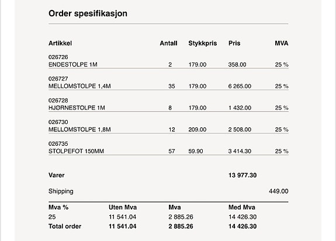336x241 pixels.
Task: Click the quantity 57 for STOLPEFOT
Action: pyautogui.click(x=172, y=151)
